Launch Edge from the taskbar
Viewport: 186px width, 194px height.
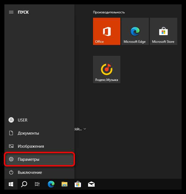(x=51, y=184)
